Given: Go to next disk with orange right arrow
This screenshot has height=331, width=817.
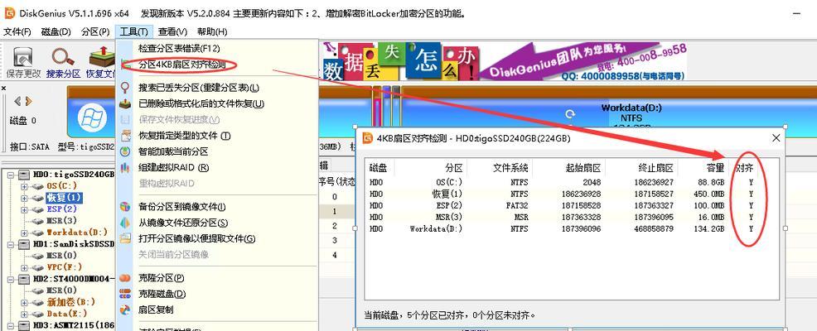Looking at the screenshot, I should tap(28, 101).
